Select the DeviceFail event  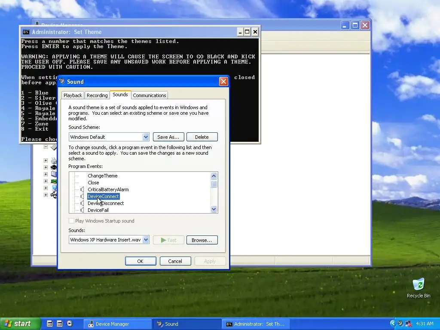[x=98, y=210]
